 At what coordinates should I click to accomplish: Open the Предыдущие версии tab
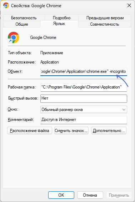tap(105, 18)
